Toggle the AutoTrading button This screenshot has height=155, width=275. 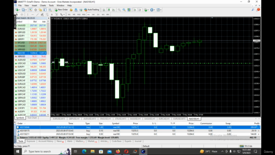coord(92,10)
